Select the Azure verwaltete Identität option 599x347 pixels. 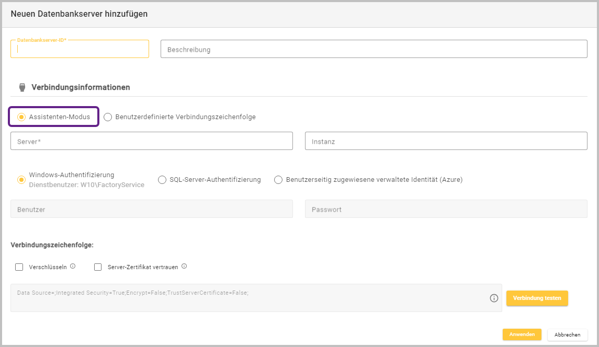pyautogui.click(x=278, y=180)
